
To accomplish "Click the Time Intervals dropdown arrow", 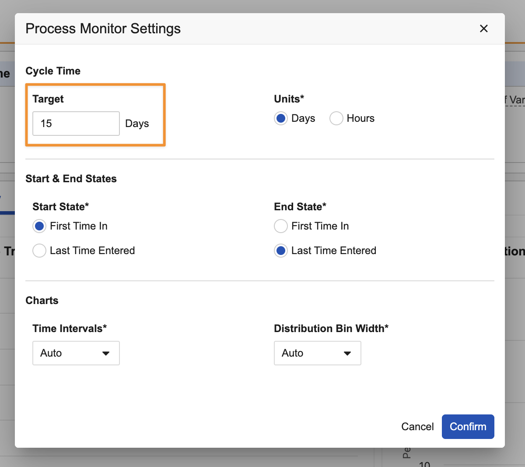I will click(x=106, y=354).
